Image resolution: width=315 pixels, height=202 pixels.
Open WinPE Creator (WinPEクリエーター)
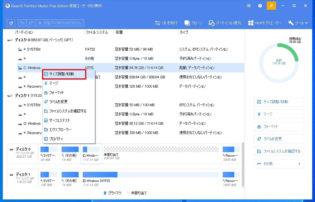point(265,23)
